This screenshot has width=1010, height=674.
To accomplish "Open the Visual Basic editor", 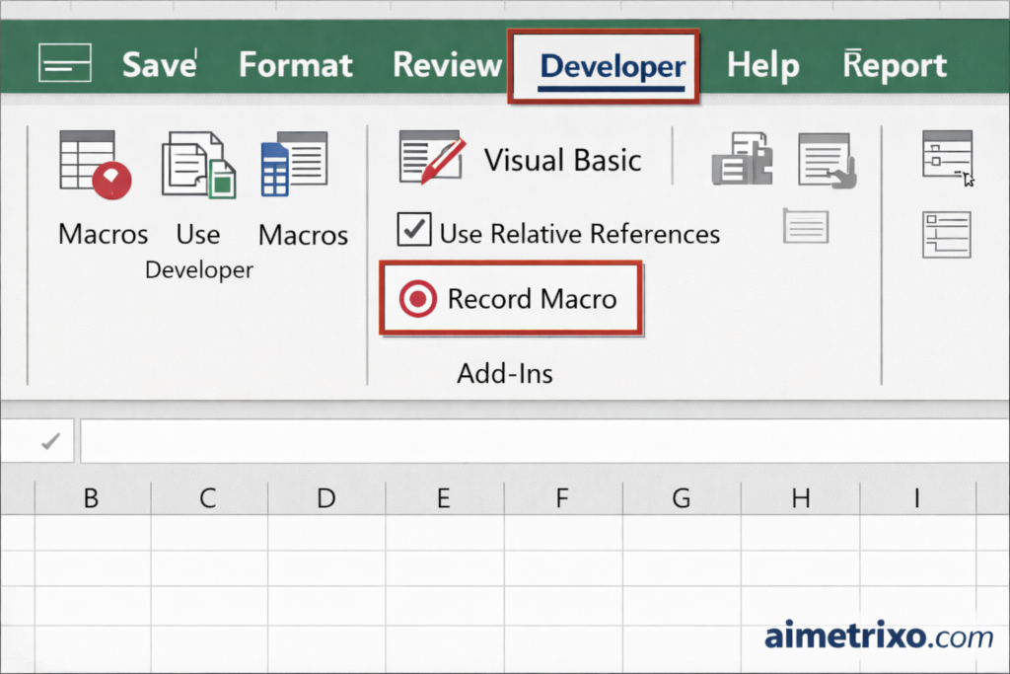I will pos(533,158).
